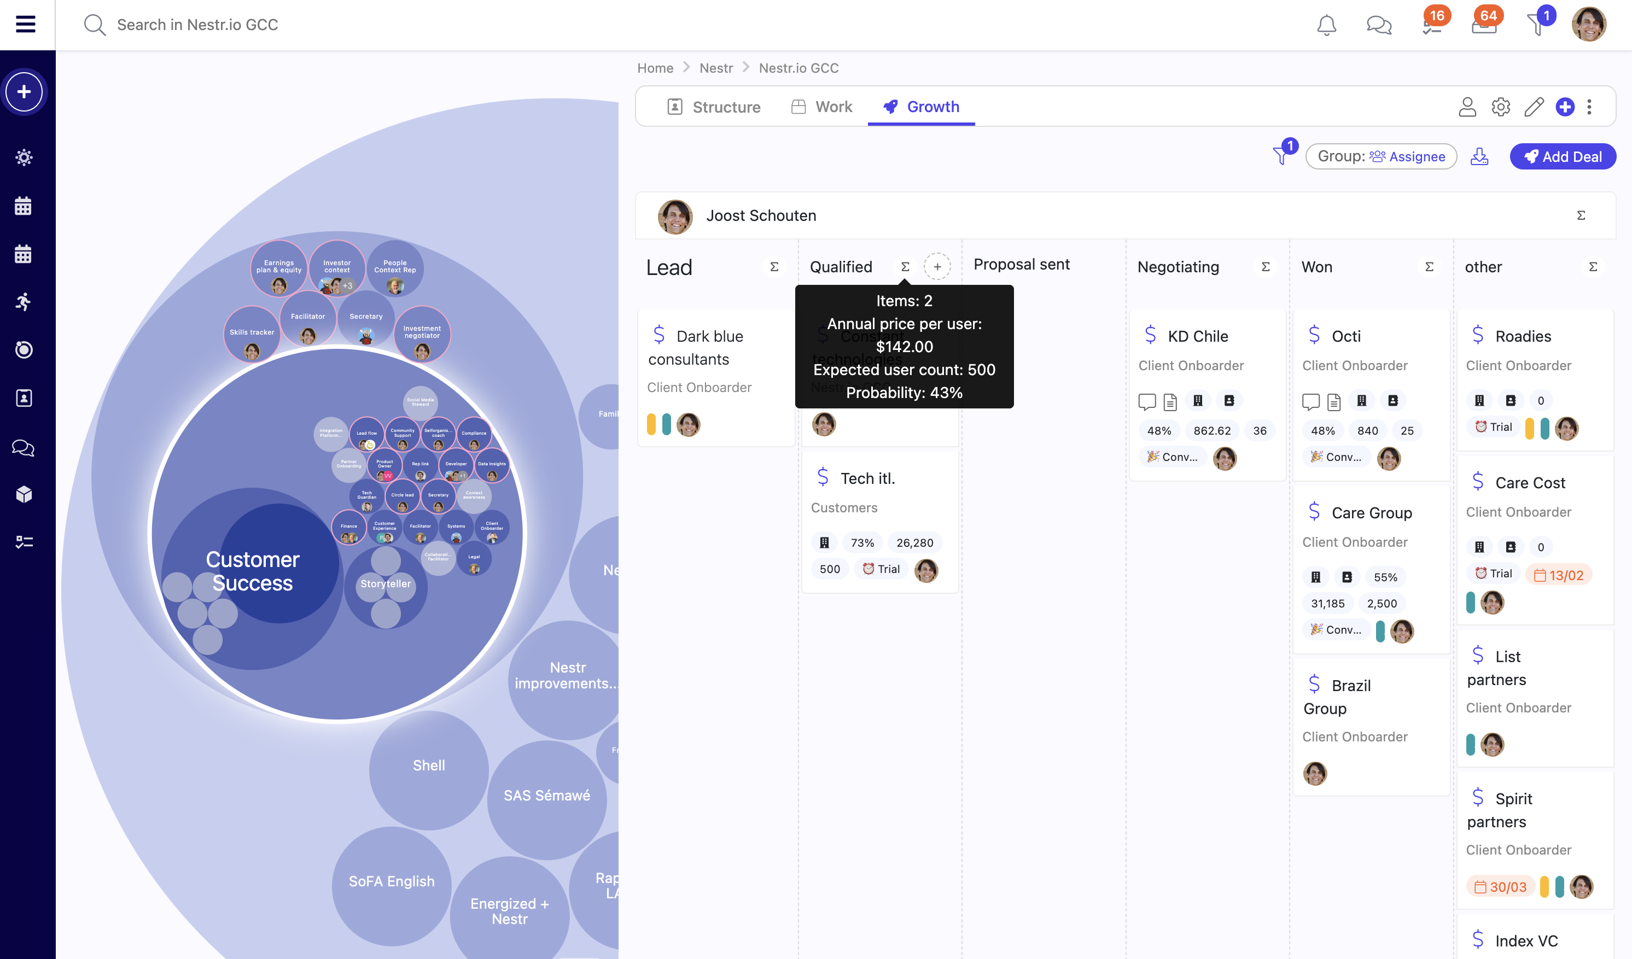Go to Nestr.io GCC breadcrumb
This screenshot has height=959, width=1632.
(798, 68)
